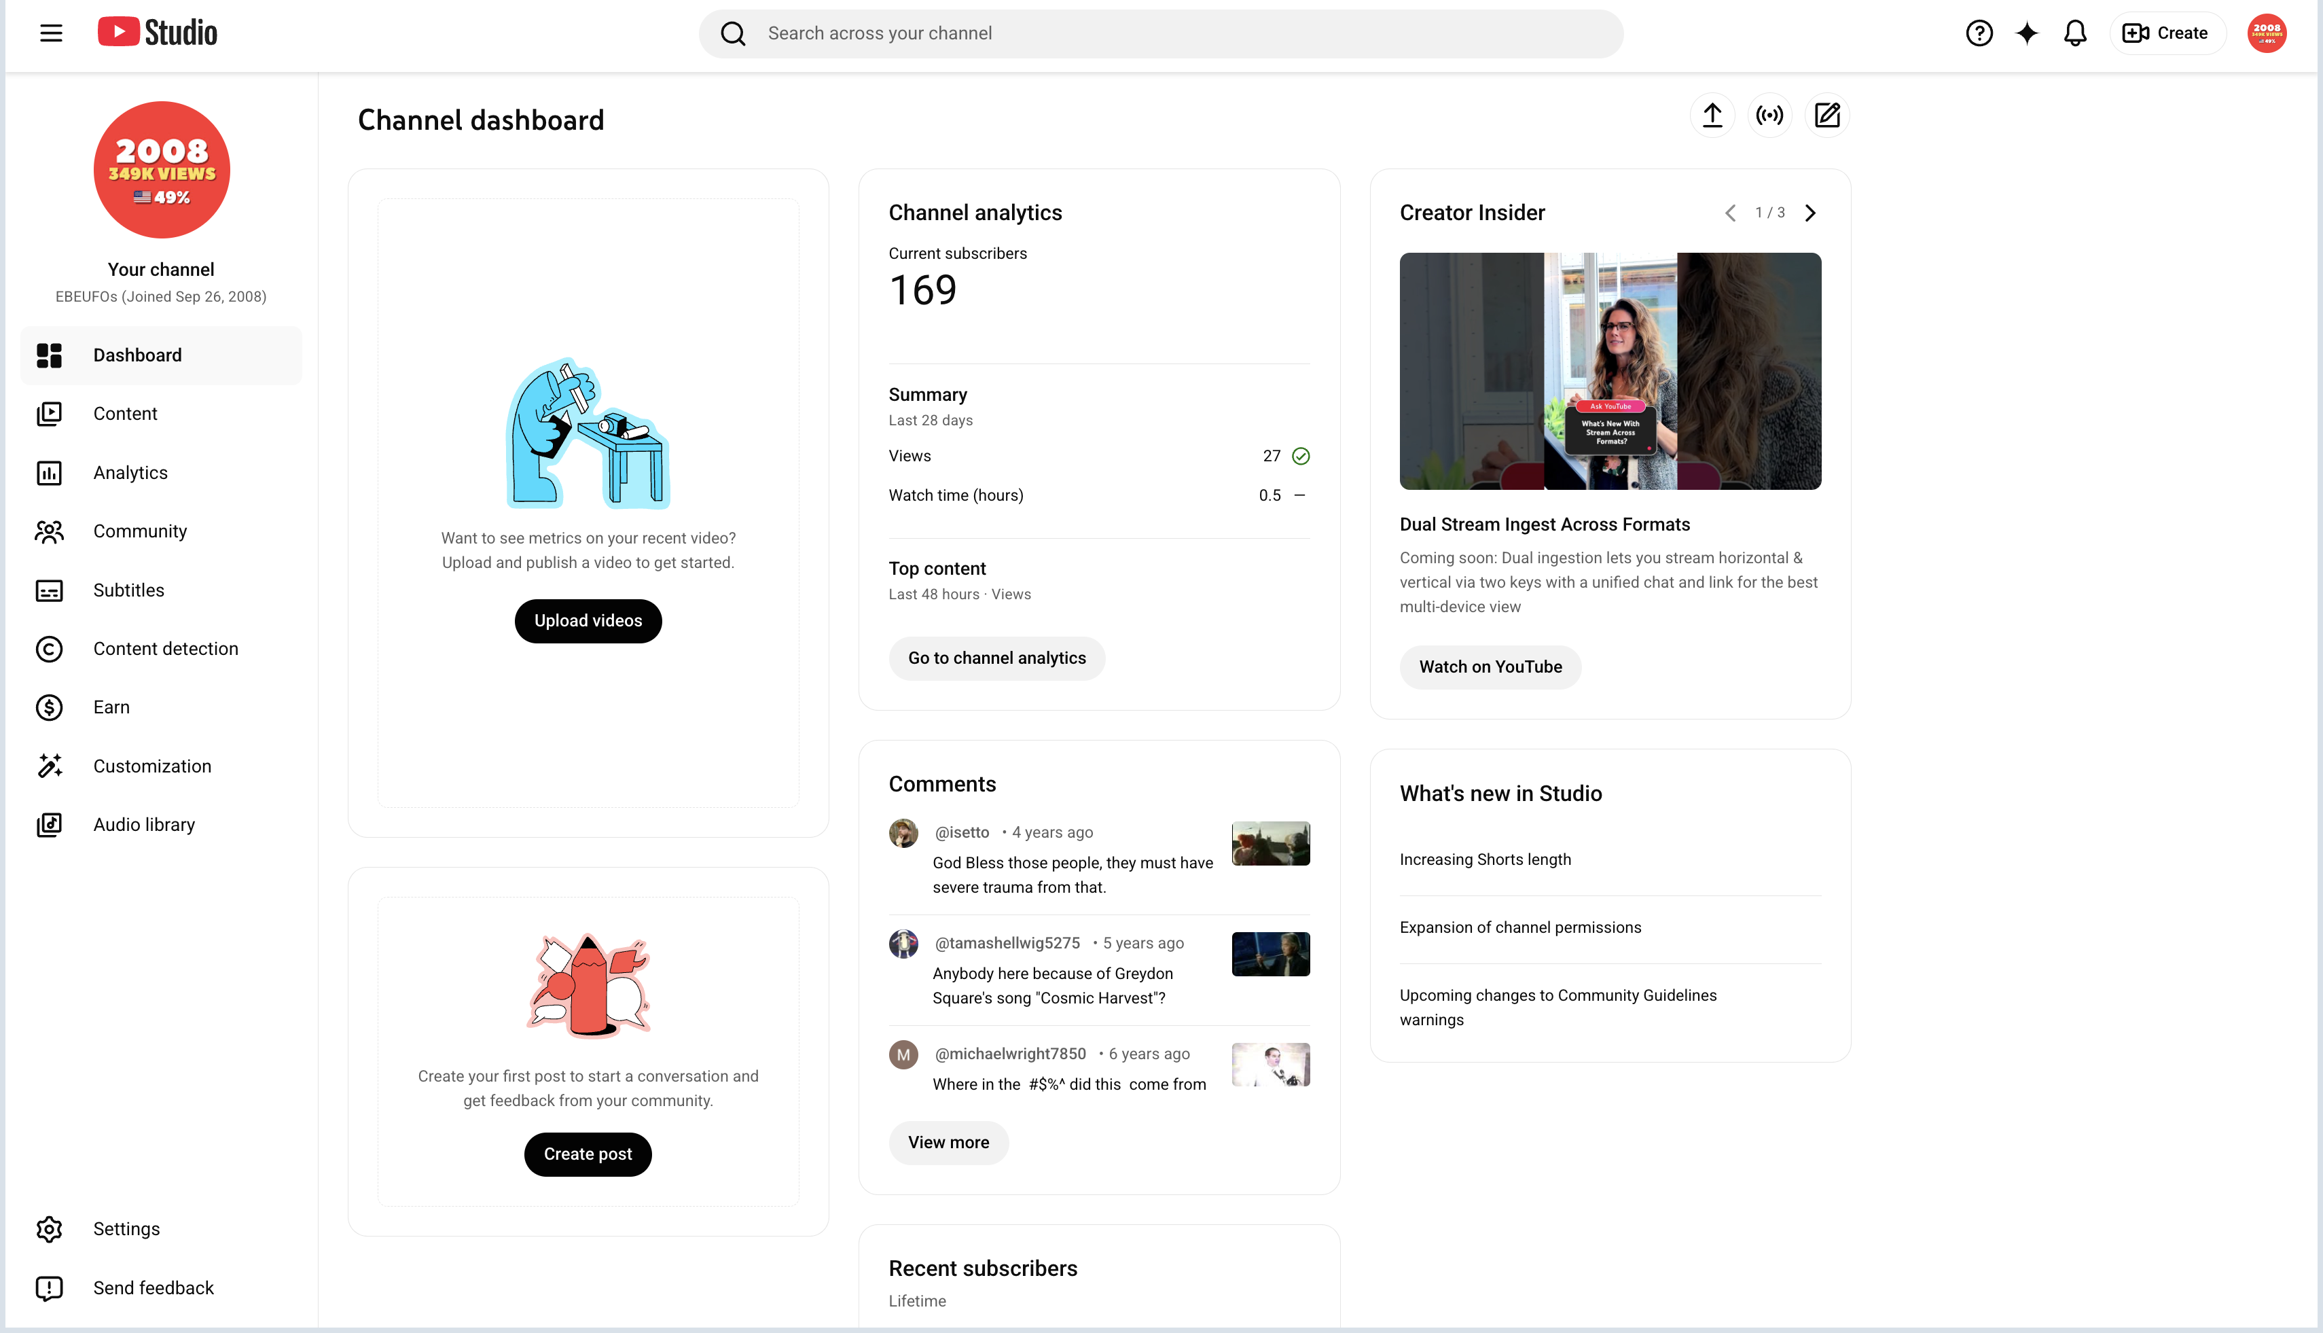2323x1333 pixels.
Task: Click Go to channel analytics
Action: pyautogui.click(x=996, y=658)
